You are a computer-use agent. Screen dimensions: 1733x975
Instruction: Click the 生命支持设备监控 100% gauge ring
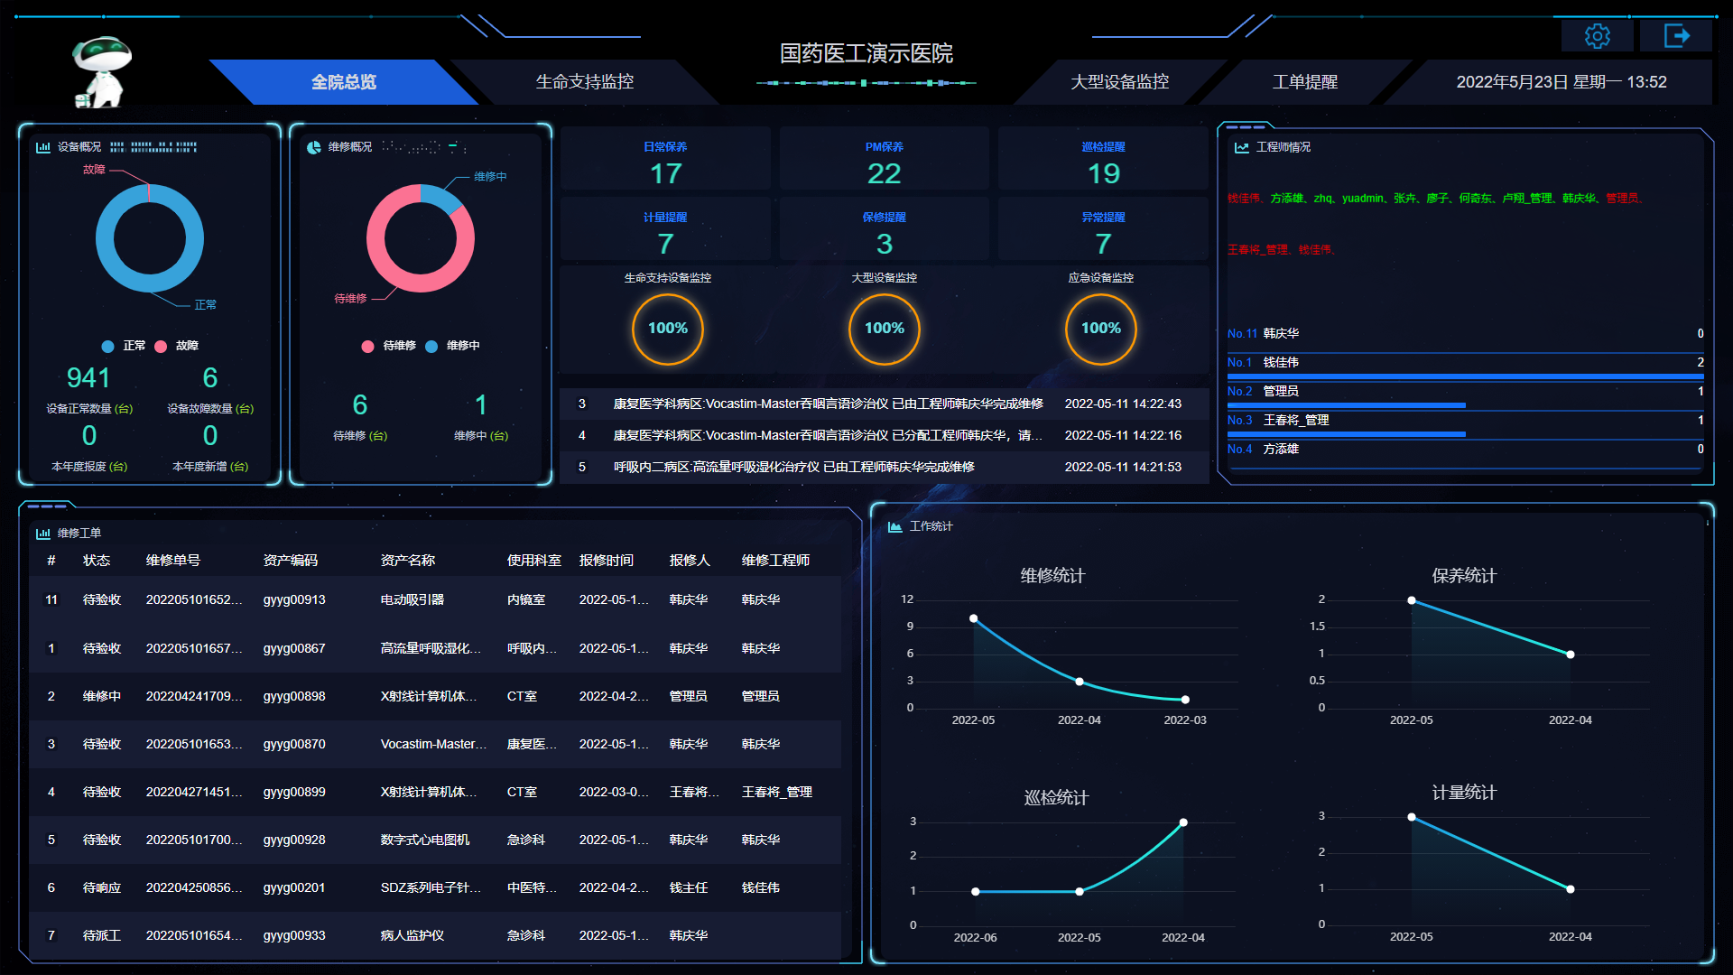667,329
